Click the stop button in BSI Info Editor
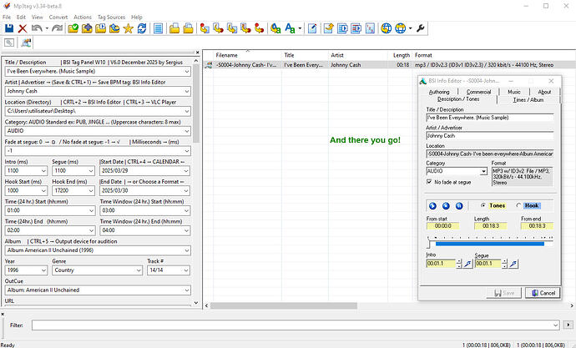The image size is (576, 348). (x=446, y=206)
